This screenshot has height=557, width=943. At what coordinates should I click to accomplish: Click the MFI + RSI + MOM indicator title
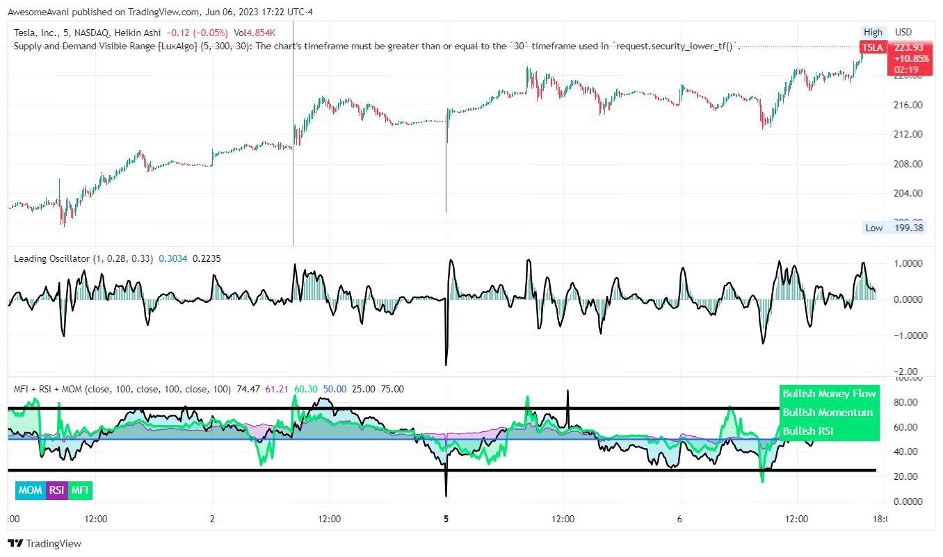pos(122,390)
